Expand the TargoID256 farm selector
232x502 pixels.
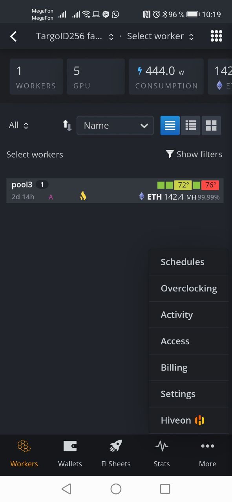(x=75, y=36)
